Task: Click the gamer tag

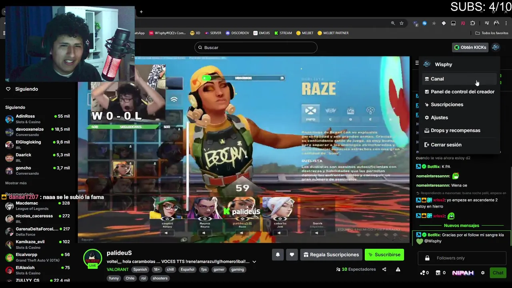Action: (219, 270)
